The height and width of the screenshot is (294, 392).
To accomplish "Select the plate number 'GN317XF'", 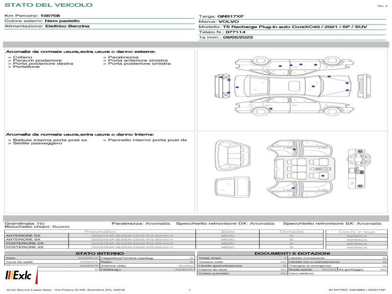I will coord(230,17).
